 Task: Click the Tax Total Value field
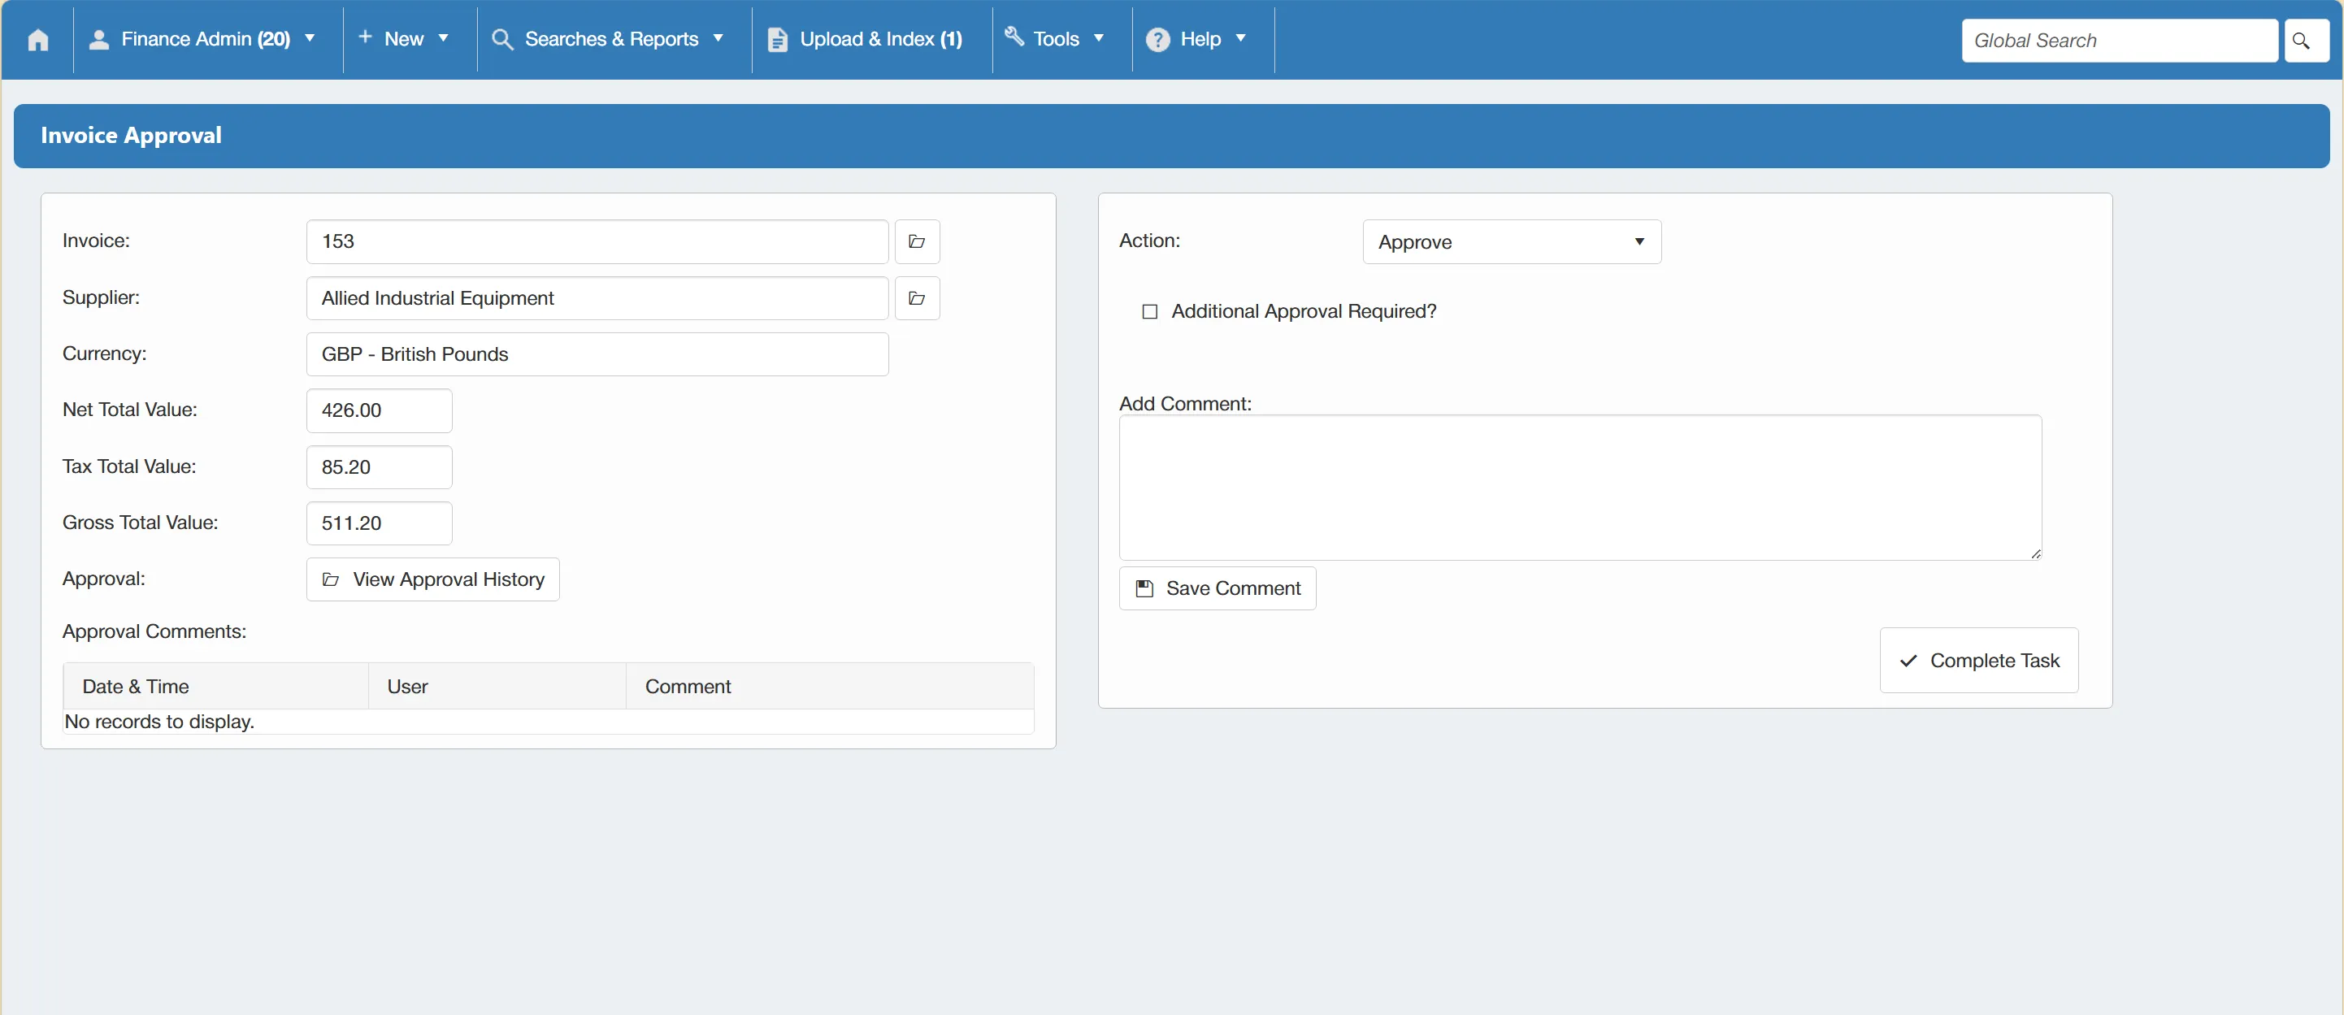[380, 467]
